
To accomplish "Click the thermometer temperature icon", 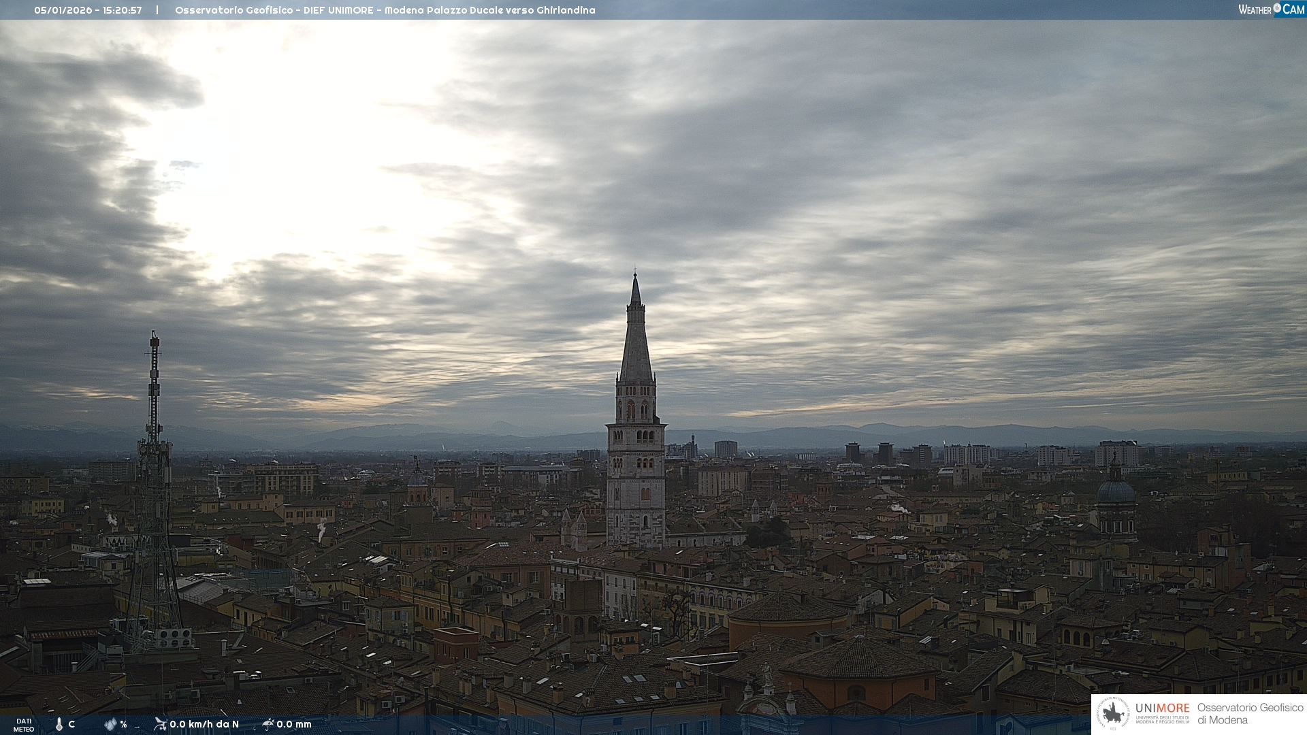I will (x=59, y=724).
